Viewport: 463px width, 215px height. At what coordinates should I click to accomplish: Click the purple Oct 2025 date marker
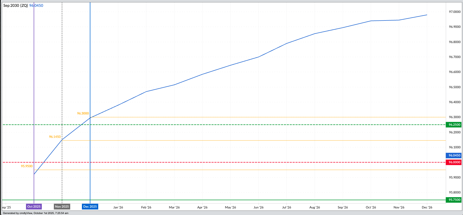pyautogui.click(x=34, y=207)
